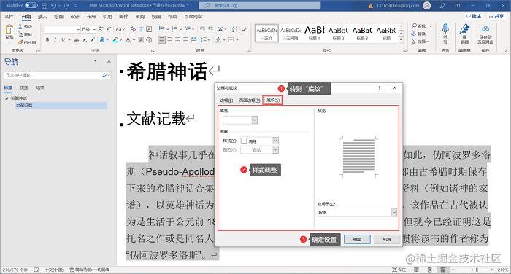This screenshot has height=274, width=511.
Task: Open the font name combo box
Action: tap(61, 29)
